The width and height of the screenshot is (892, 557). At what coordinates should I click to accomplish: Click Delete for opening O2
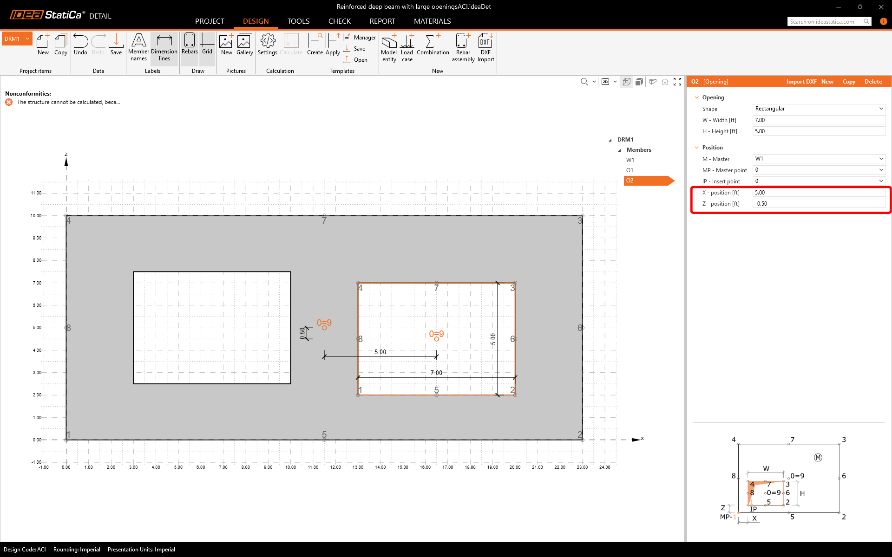[x=873, y=82]
